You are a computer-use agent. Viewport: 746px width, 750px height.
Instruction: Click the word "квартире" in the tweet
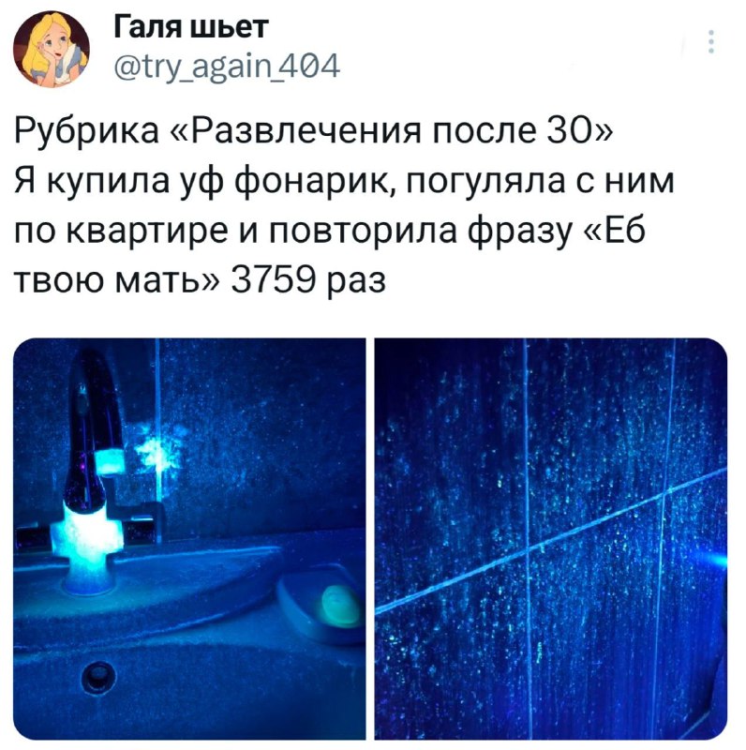[x=146, y=232]
